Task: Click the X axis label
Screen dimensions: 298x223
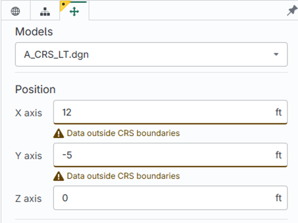Action: [29, 113]
